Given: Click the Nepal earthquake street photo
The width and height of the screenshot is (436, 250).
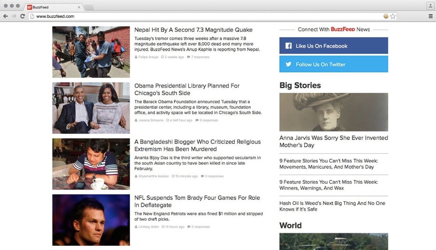Looking at the screenshot, I should 91,52.
